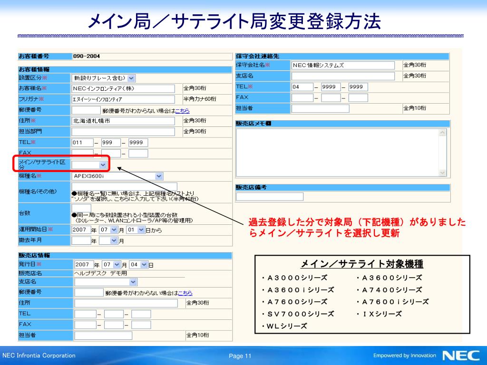Click the 運用開始日 year field 2007

[81, 230]
